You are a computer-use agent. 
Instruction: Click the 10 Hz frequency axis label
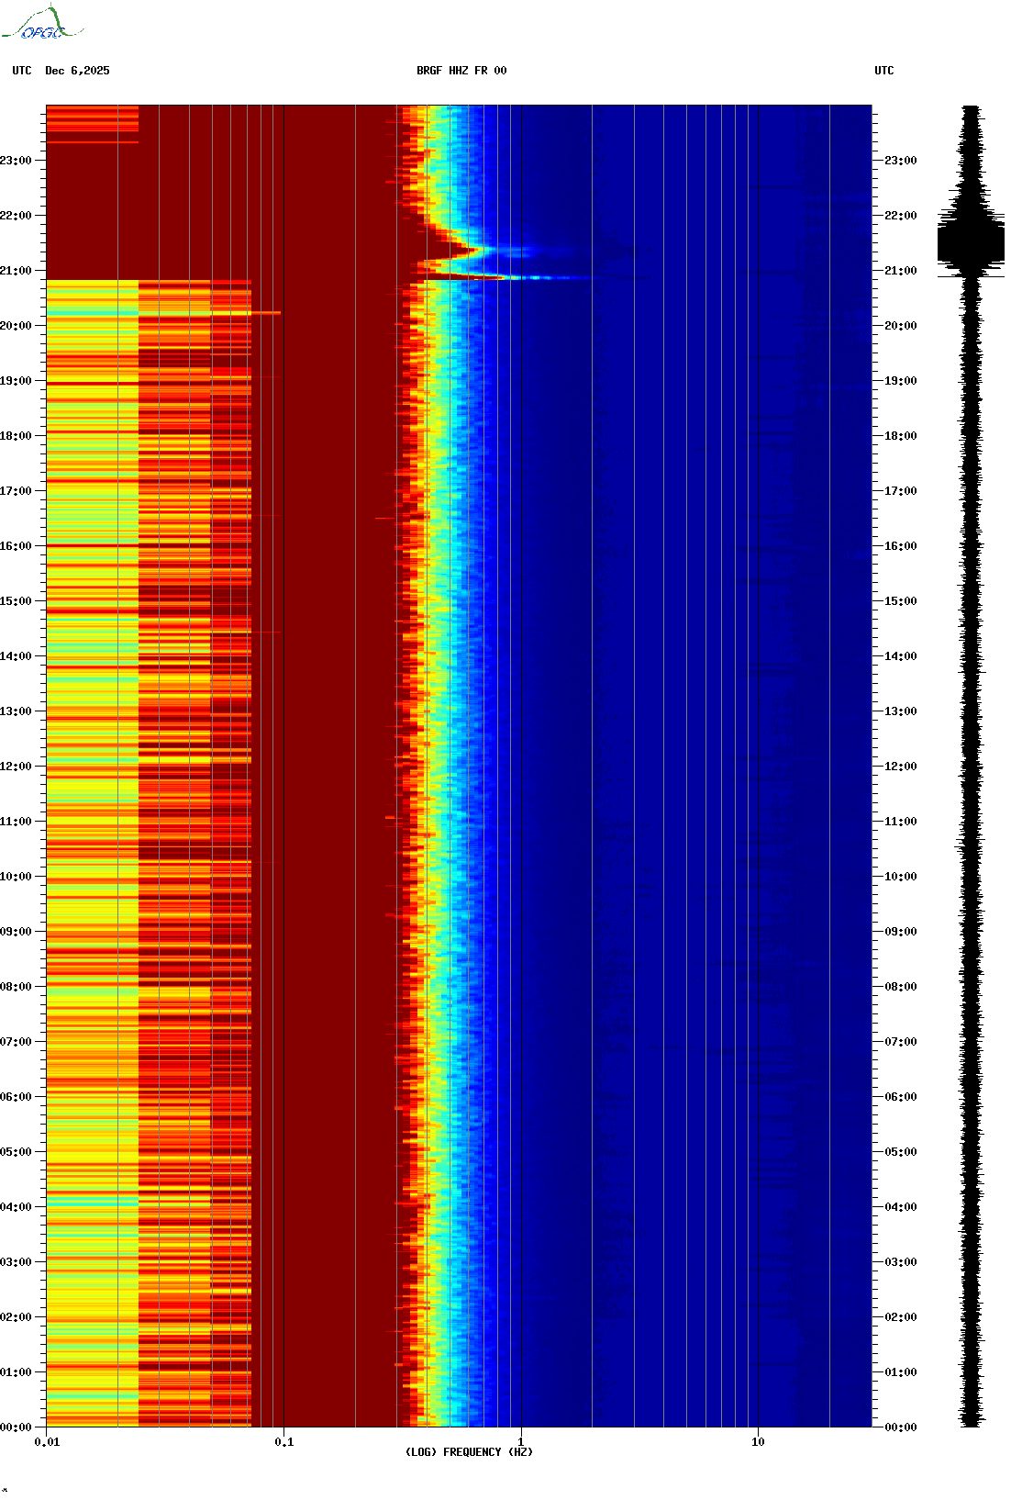pos(758,1442)
